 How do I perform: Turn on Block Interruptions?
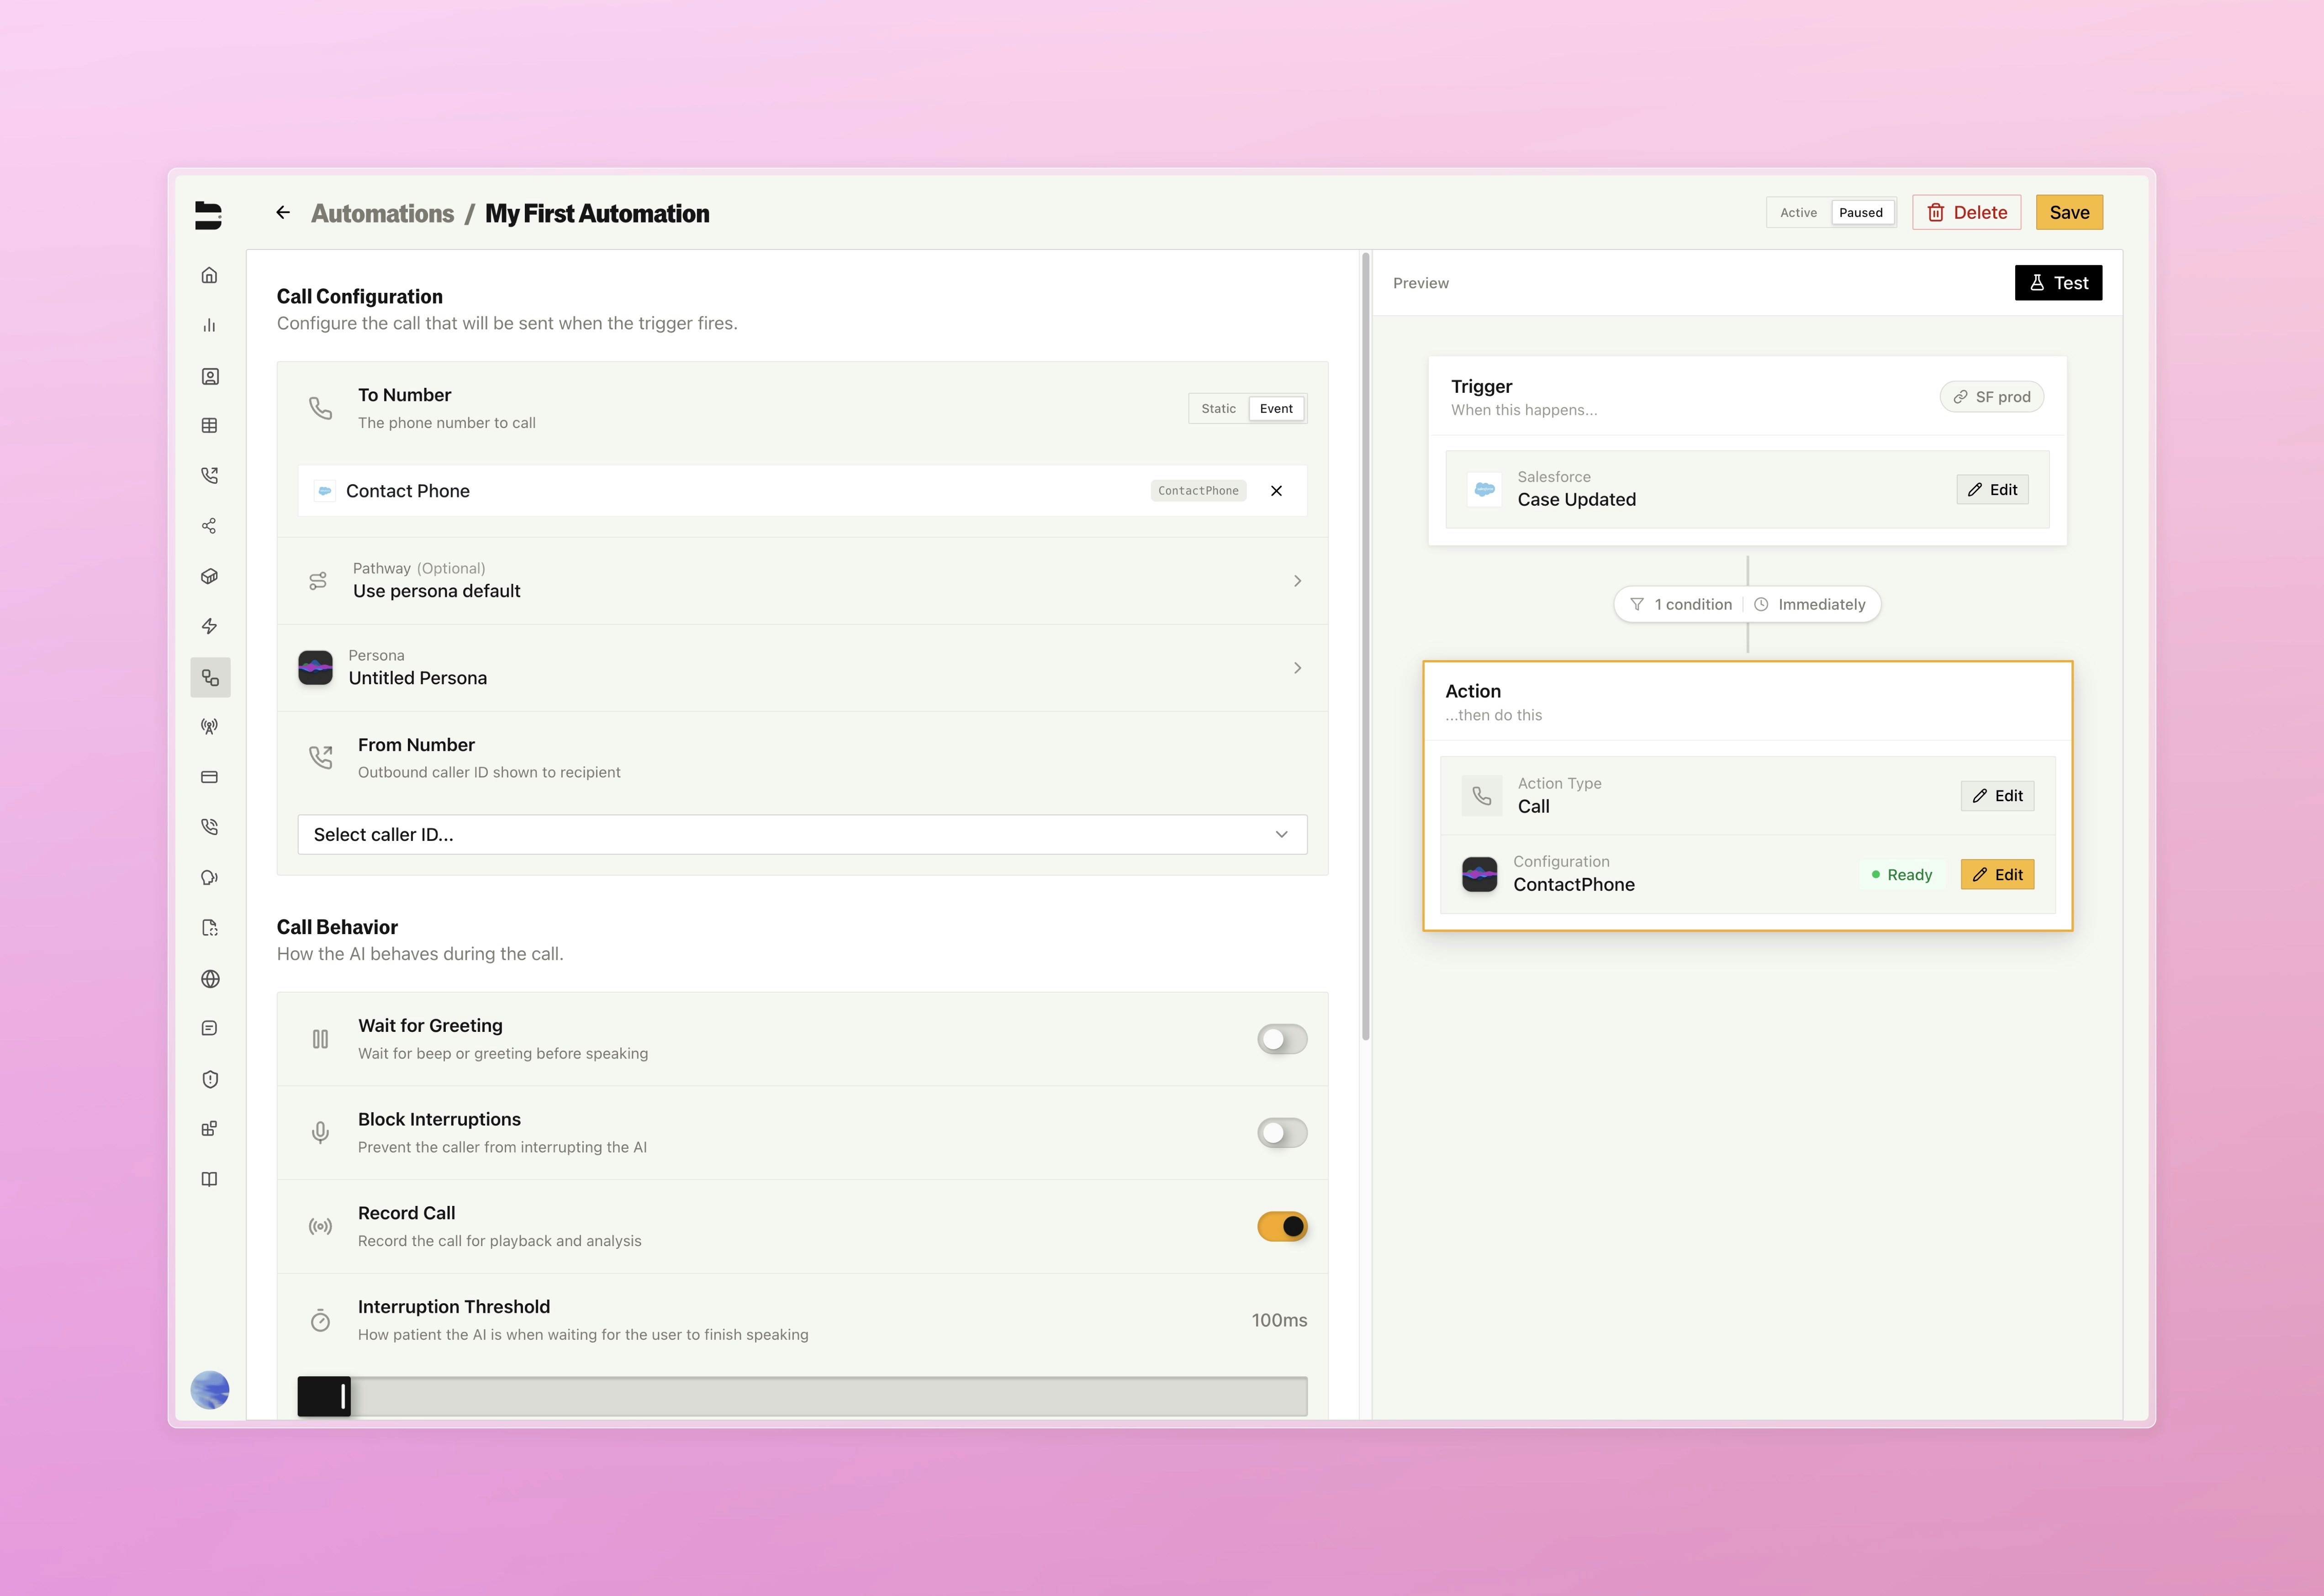(1282, 1132)
